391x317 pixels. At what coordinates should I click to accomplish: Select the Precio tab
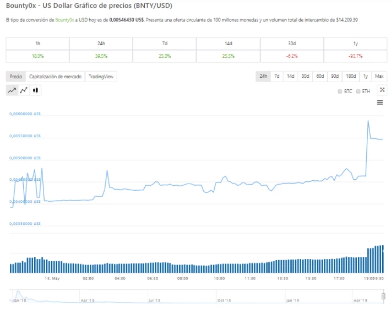16,77
